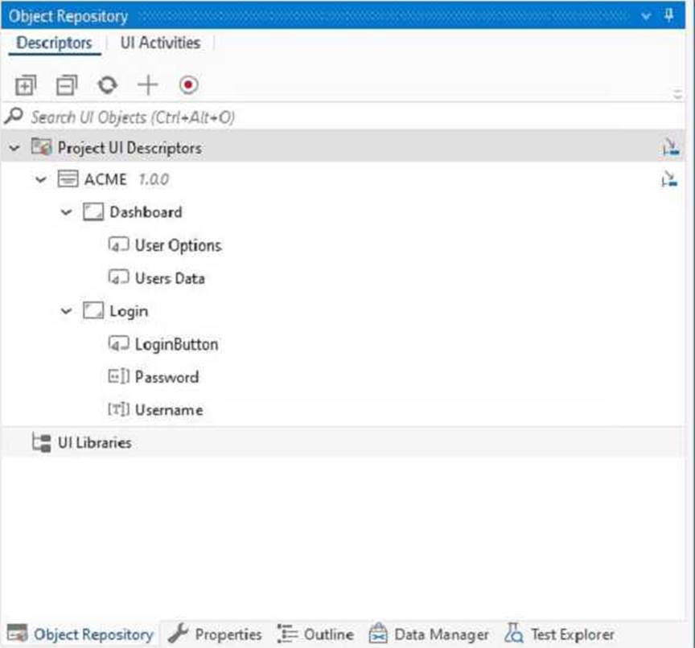
Task: Start Capture Elements recorder
Action: 189,85
